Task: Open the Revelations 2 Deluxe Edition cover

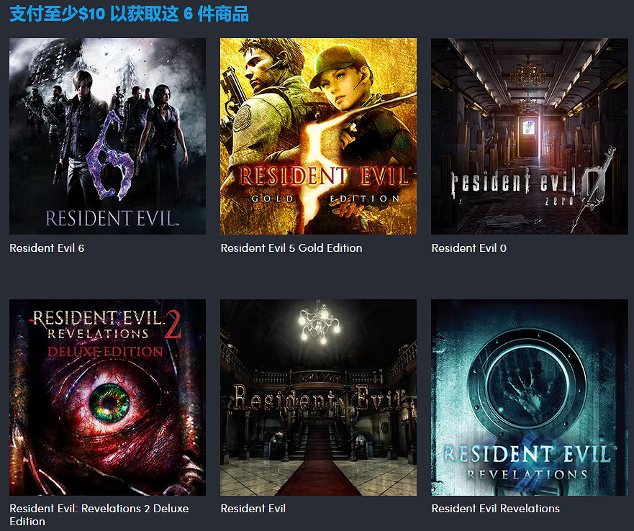Action: coord(107,398)
